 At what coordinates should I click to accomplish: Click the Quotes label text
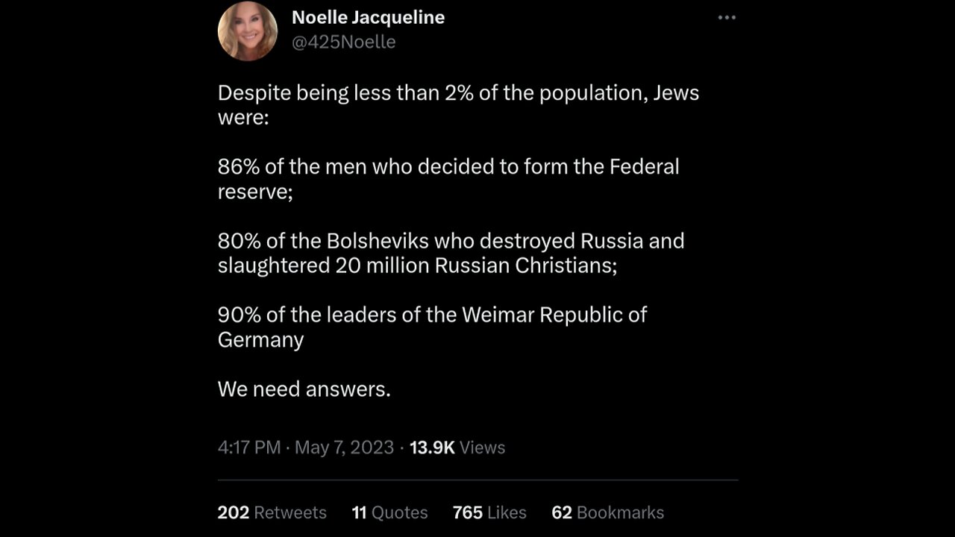(x=400, y=512)
